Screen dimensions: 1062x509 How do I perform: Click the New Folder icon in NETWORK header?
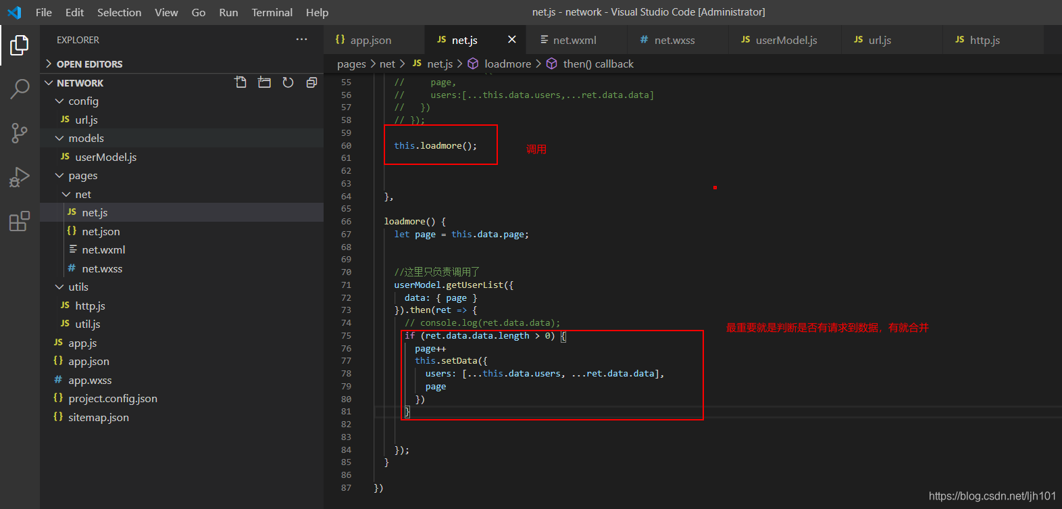(264, 82)
